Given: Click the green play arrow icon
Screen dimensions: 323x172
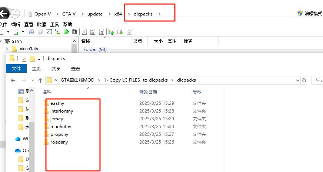Looking at the screenshot, I should coord(66,32).
